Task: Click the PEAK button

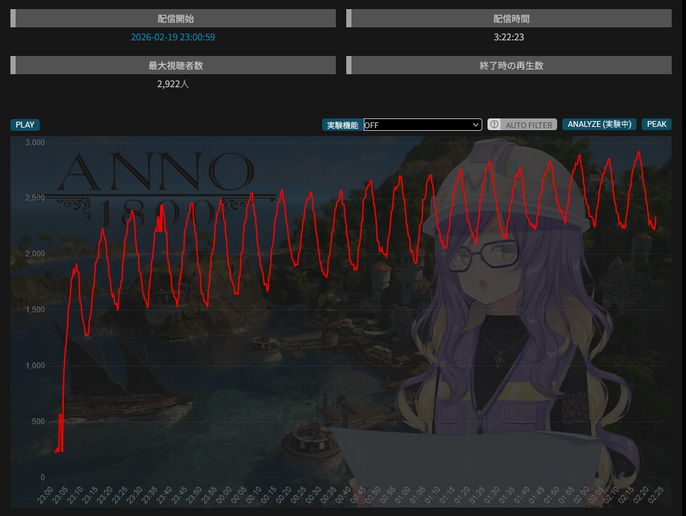Action: click(657, 124)
